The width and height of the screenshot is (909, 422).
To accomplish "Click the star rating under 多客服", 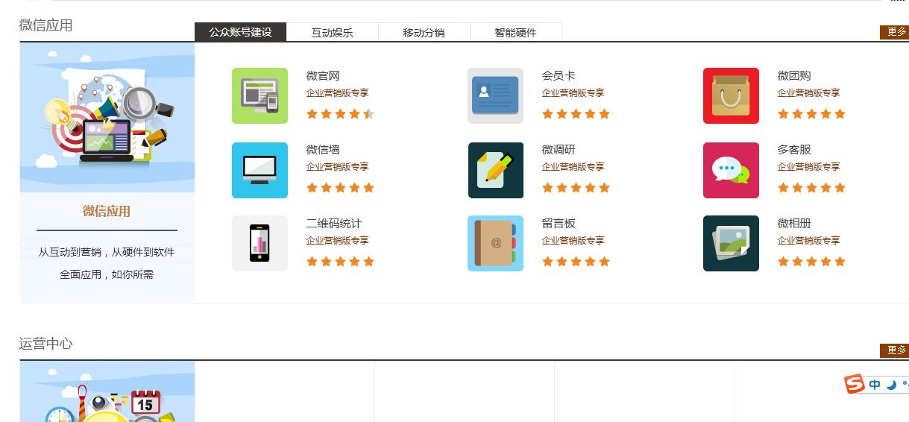I will (811, 188).
